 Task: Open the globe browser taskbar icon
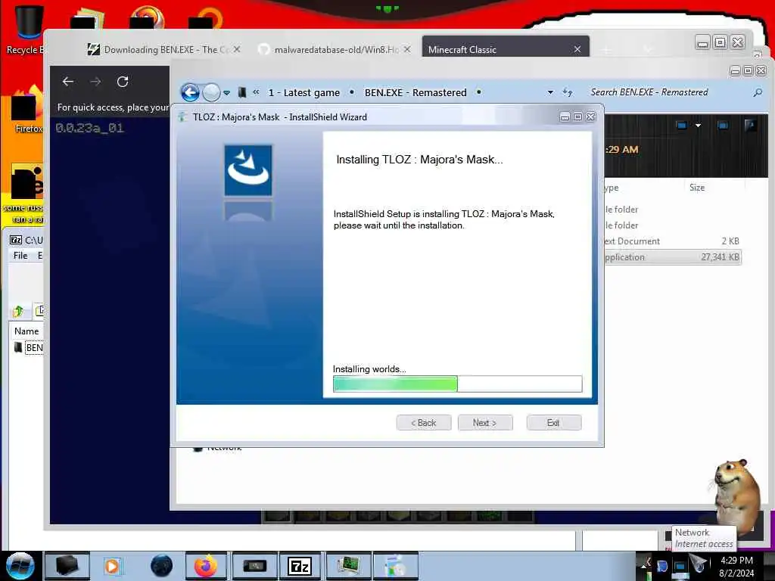pyautogui.click(x=162, y=566)
